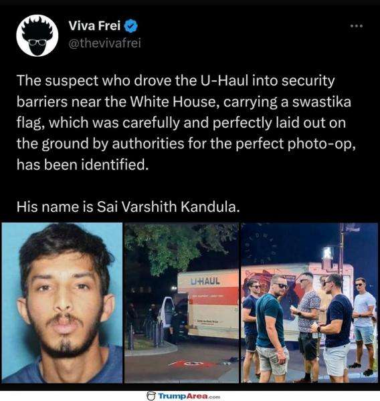The width and height of the screenshot is (380, 401).
Task: Click the bright street lamp in right photo
Action: (x=328, y=253)
